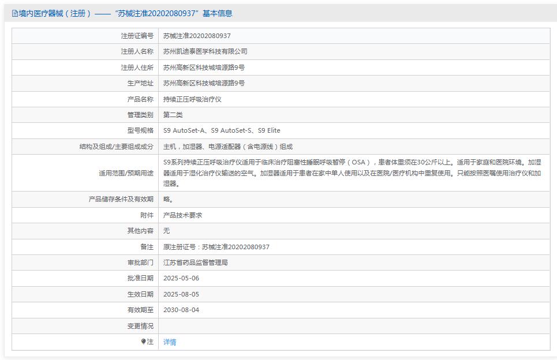The width and height of the screenshot is (557, 360).
Task: Select approval date 2025-05-06
Action: coord(181,278)
